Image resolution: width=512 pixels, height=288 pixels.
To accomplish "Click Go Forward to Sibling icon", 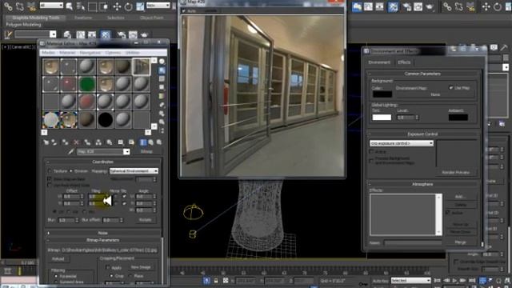I will (159, 142).
